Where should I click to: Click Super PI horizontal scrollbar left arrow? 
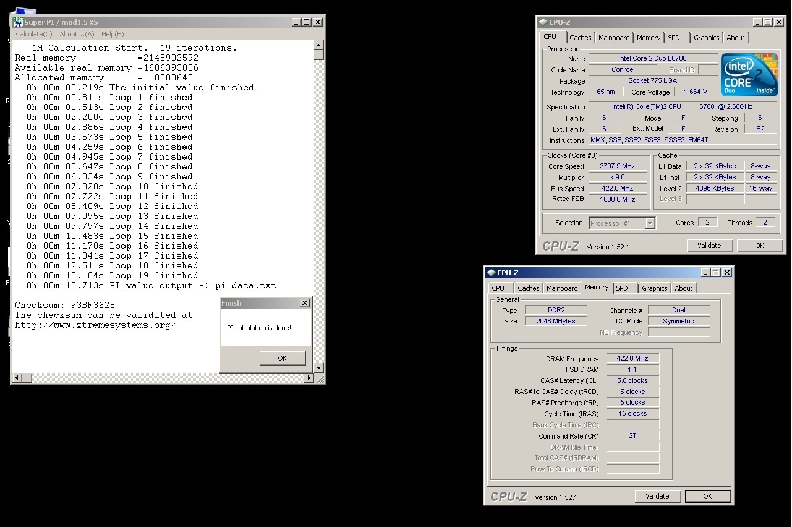(18, 377)
